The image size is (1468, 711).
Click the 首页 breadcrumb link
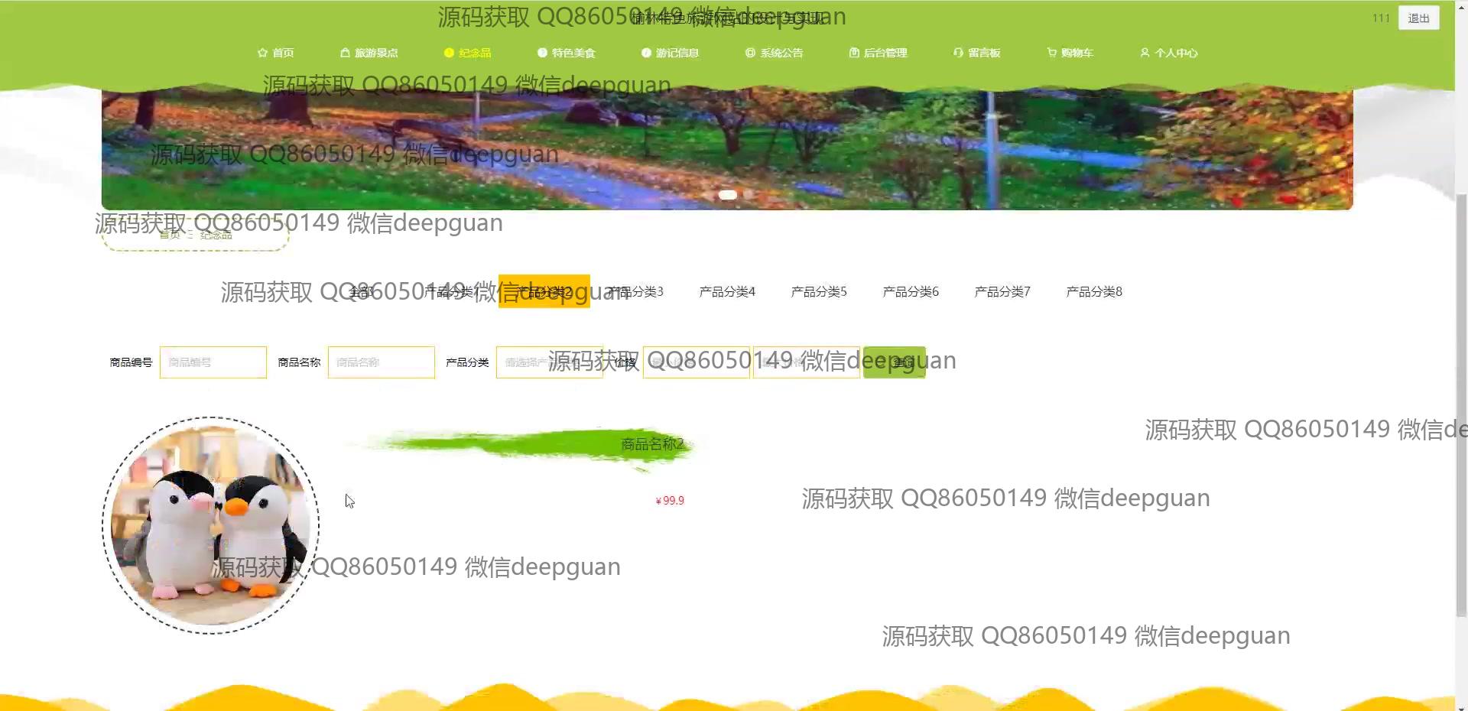(170, 235)
